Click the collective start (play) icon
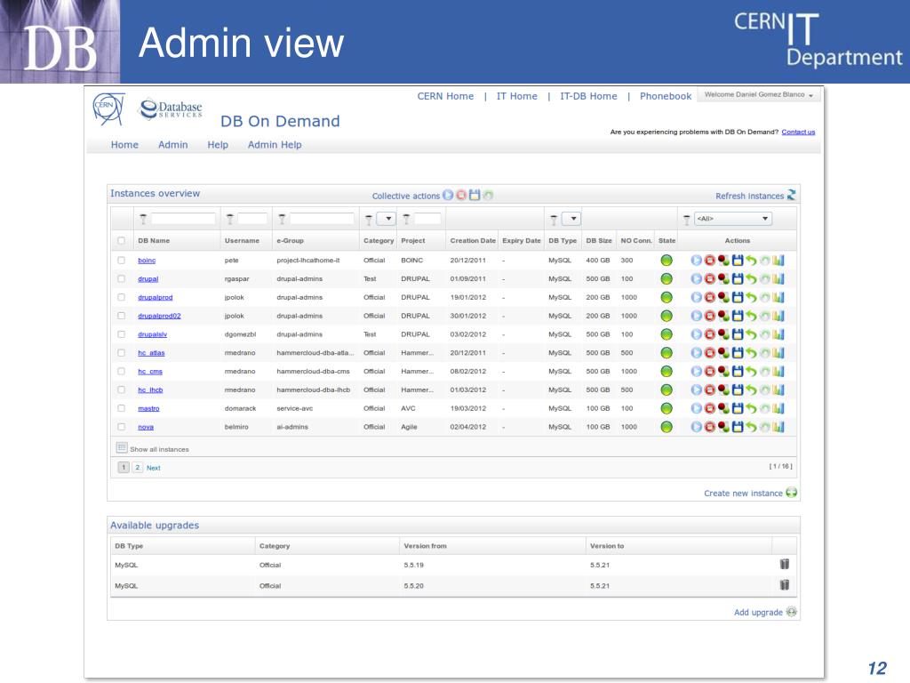910x683 pixels. (448, 195)
